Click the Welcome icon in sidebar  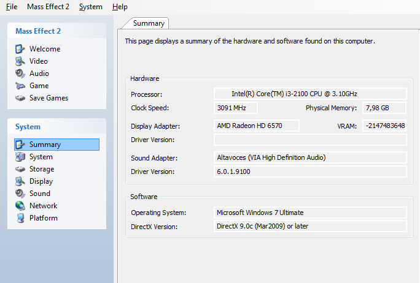(x=20, y=49)
